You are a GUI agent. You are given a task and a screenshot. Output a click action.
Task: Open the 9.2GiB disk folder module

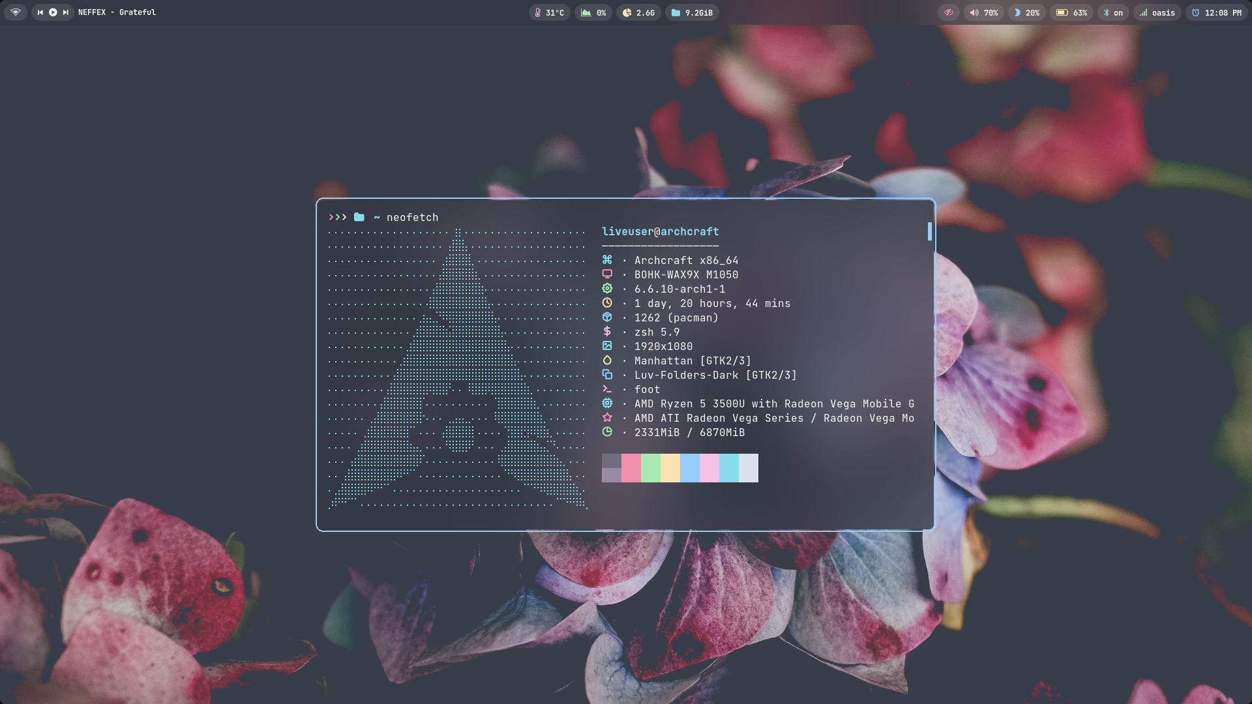tap(692, 12)
